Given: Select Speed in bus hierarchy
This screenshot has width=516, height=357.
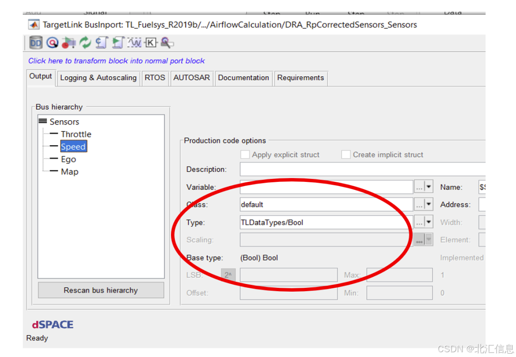Looking at the screenshot, I should (x=74, y=147).
